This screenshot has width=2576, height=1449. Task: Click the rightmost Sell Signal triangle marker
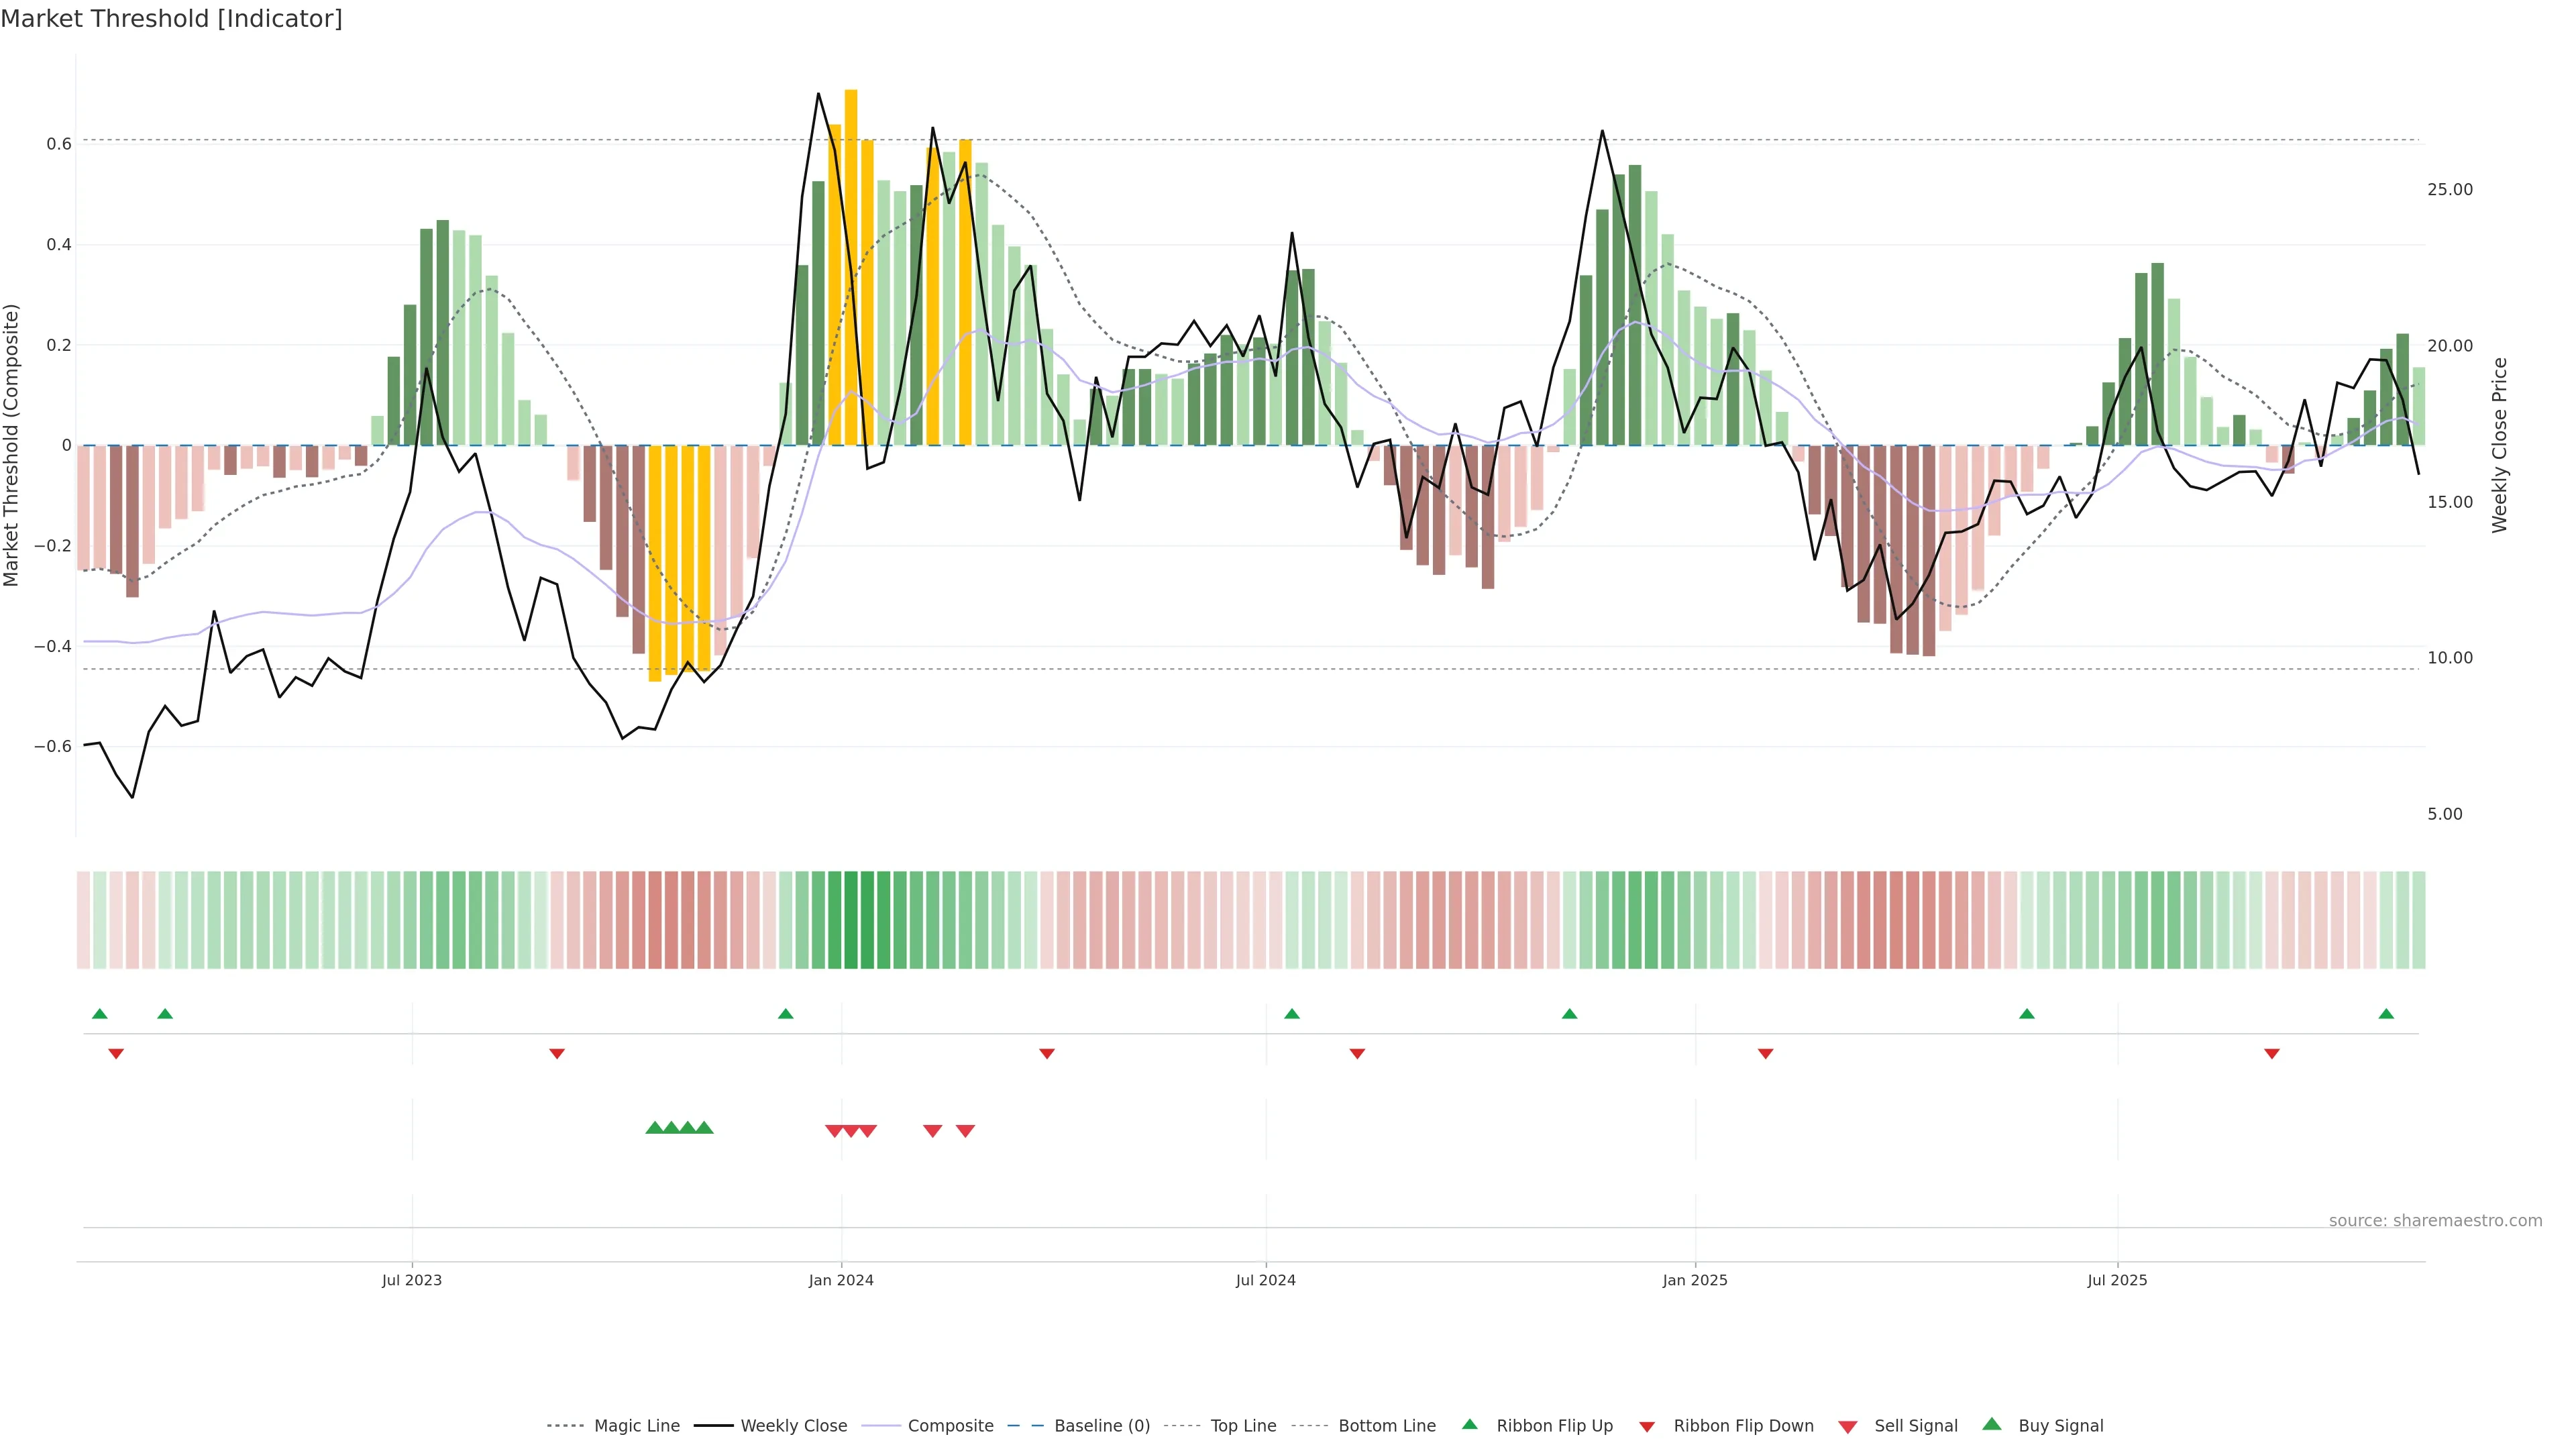click(965, 1130)
